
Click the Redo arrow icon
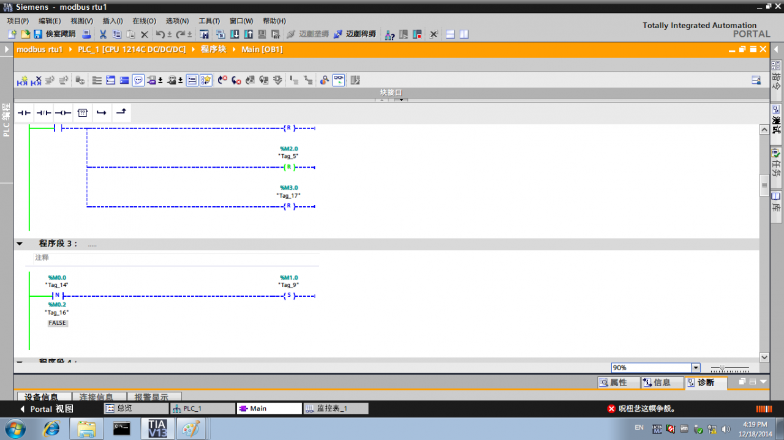tap(181, 34)
